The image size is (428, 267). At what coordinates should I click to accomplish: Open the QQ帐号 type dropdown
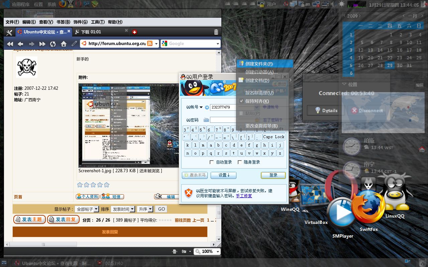(x=201, y=107)
